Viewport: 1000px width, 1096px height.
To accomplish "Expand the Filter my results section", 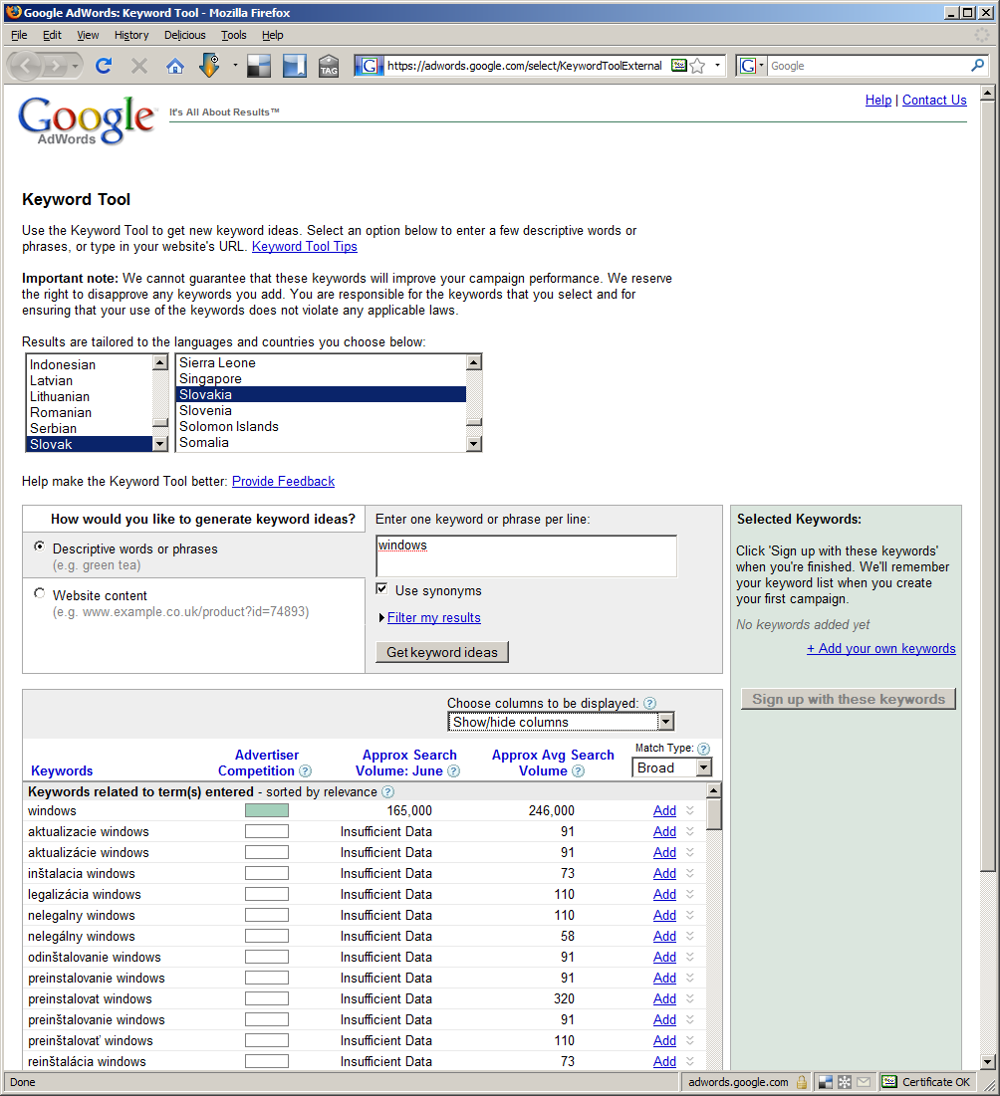I will tap(433, 618).
